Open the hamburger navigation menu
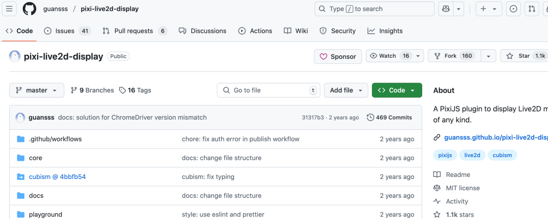Viewport: 548px width, 219px height. click(x=10, y=9)
